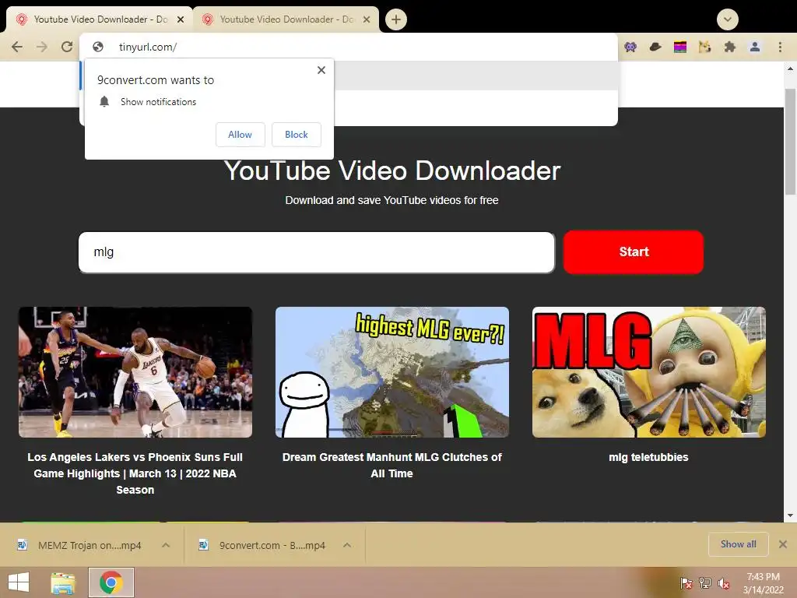This screenshot has width=797, height=598.
Task: Focus the search field containing mlg
Action: click(x=316, y=252)
